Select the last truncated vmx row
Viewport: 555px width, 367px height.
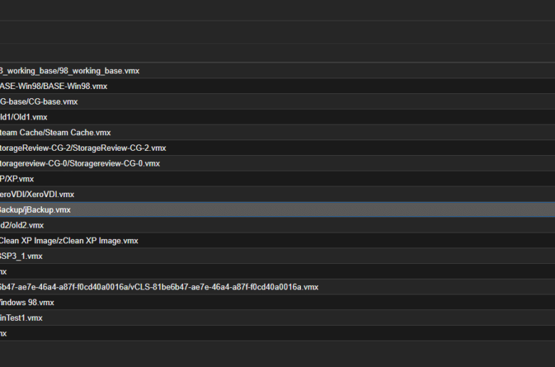(277, 334)
